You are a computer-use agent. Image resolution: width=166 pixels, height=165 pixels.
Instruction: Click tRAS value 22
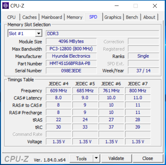pyautogui.click(x=58, y=120)
